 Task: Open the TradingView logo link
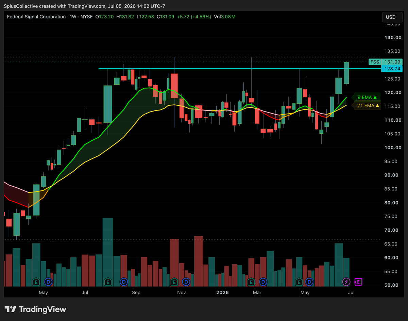click(x=36, y=309)
